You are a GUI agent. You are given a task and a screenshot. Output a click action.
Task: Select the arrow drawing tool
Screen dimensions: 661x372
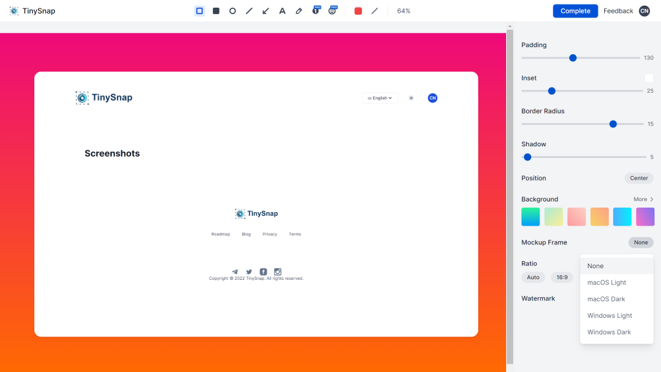(x=266, y=11)
